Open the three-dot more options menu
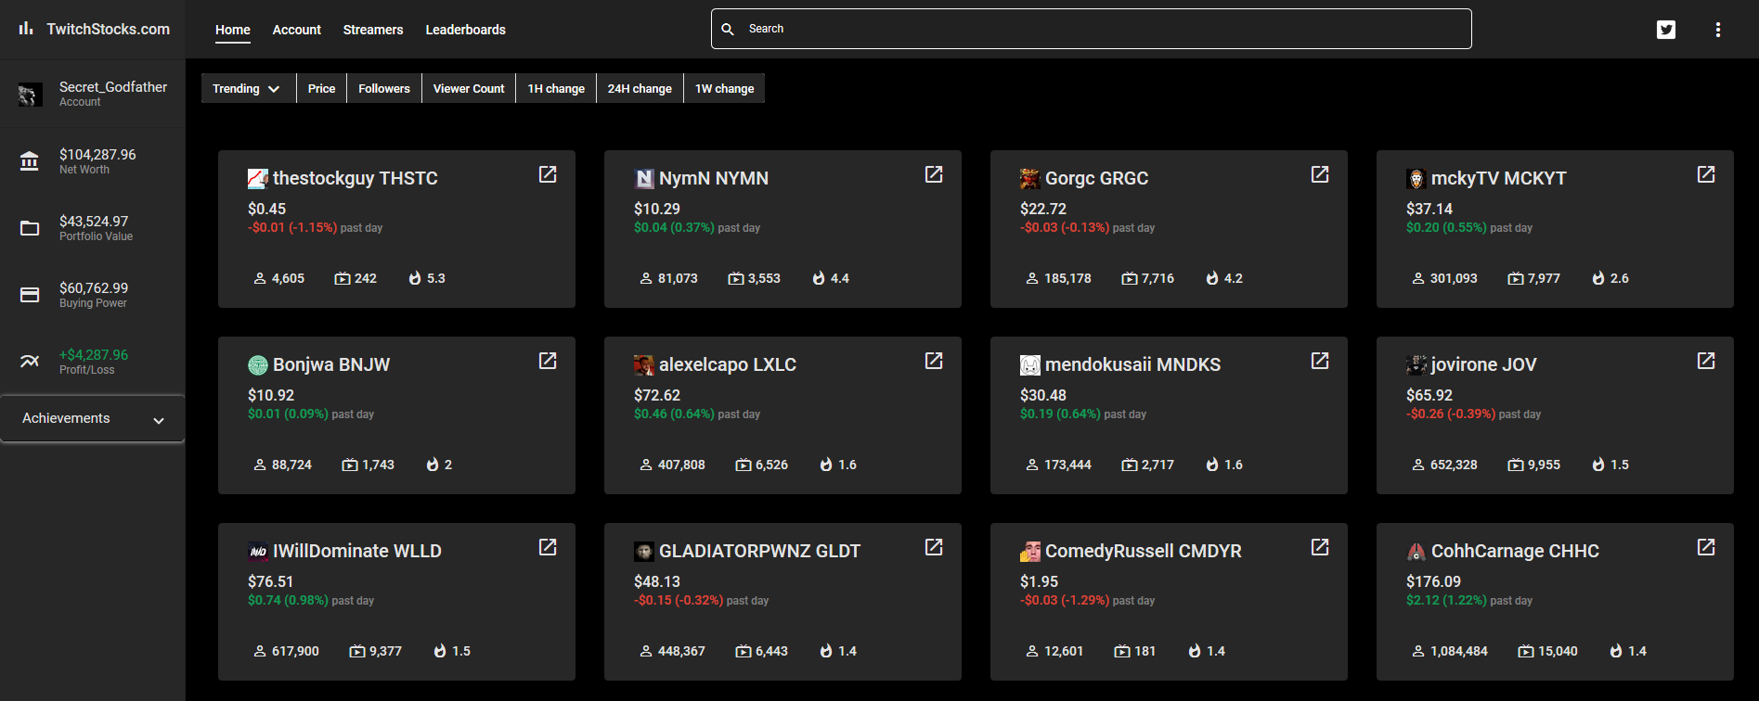Image resolution: width=1759 pixels, height=701 pixels. [x=1718, y=30]
